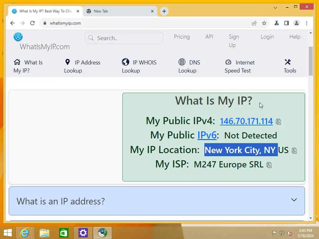Click the volume speaker tray icon
Image resolution: width=319 pixels, height=239 pixels.
pos(289,233)
